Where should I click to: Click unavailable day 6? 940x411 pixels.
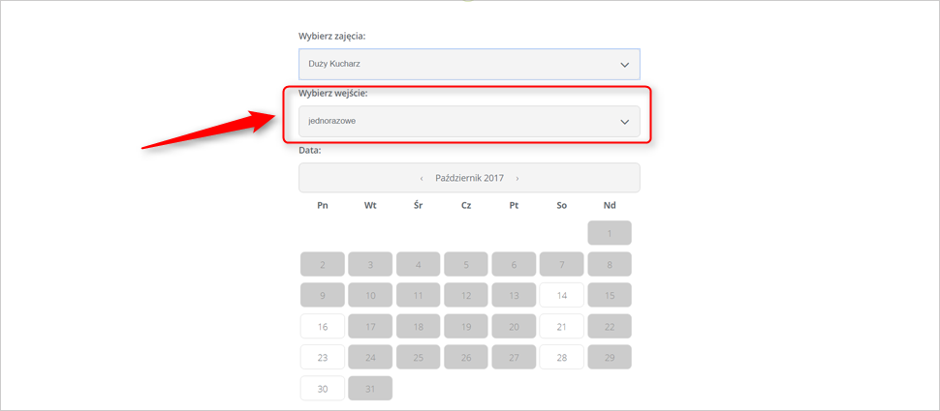click(x=514, y=264)
